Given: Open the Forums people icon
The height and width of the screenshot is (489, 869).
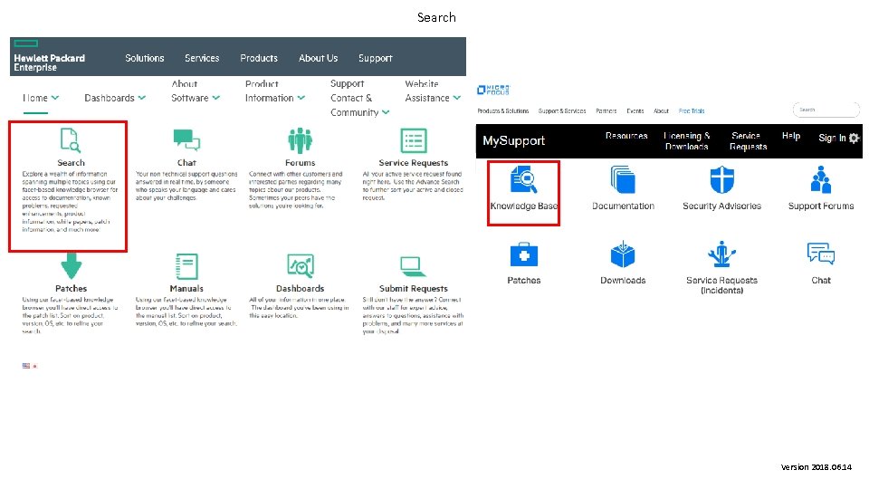Looking at the screenshot, I should (300, 140).
